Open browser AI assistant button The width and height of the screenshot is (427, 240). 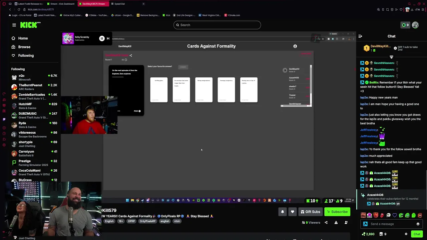pyautogui.click(x=417, y=9)
